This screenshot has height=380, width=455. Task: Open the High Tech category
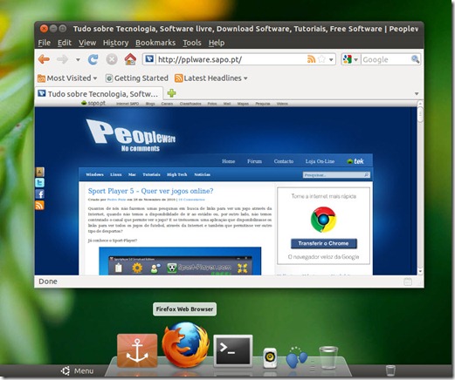pyautogui.click(x=176, y=174)
